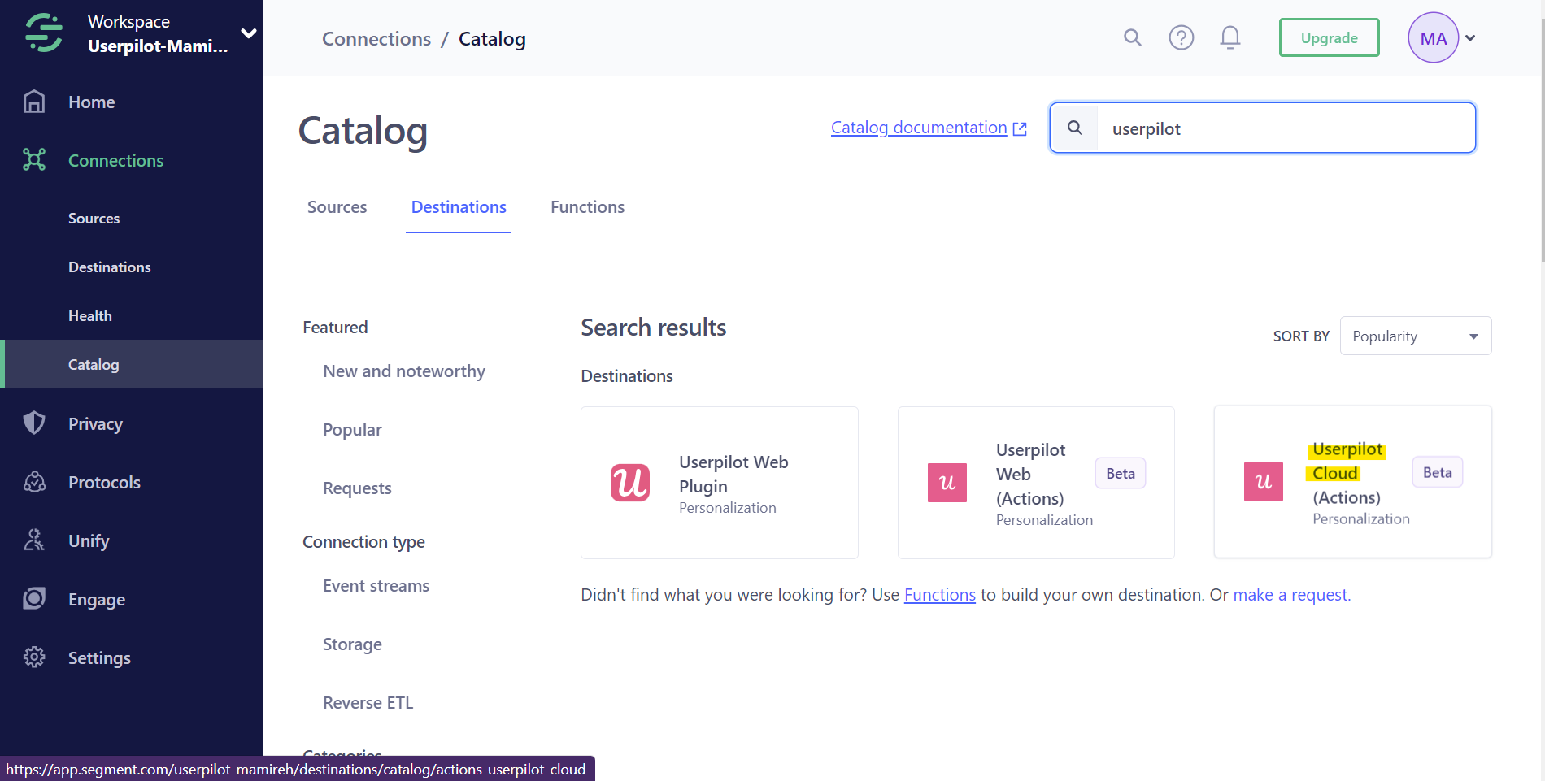Select the Userpilot Web Plugin card

click(x=719, y=482)
